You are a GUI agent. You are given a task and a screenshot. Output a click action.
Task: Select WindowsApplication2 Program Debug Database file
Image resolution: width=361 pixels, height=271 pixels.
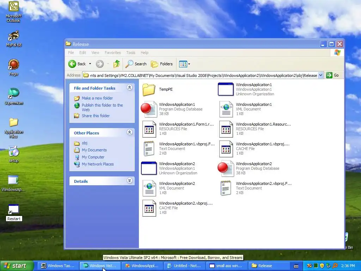[x=249, y=168]
